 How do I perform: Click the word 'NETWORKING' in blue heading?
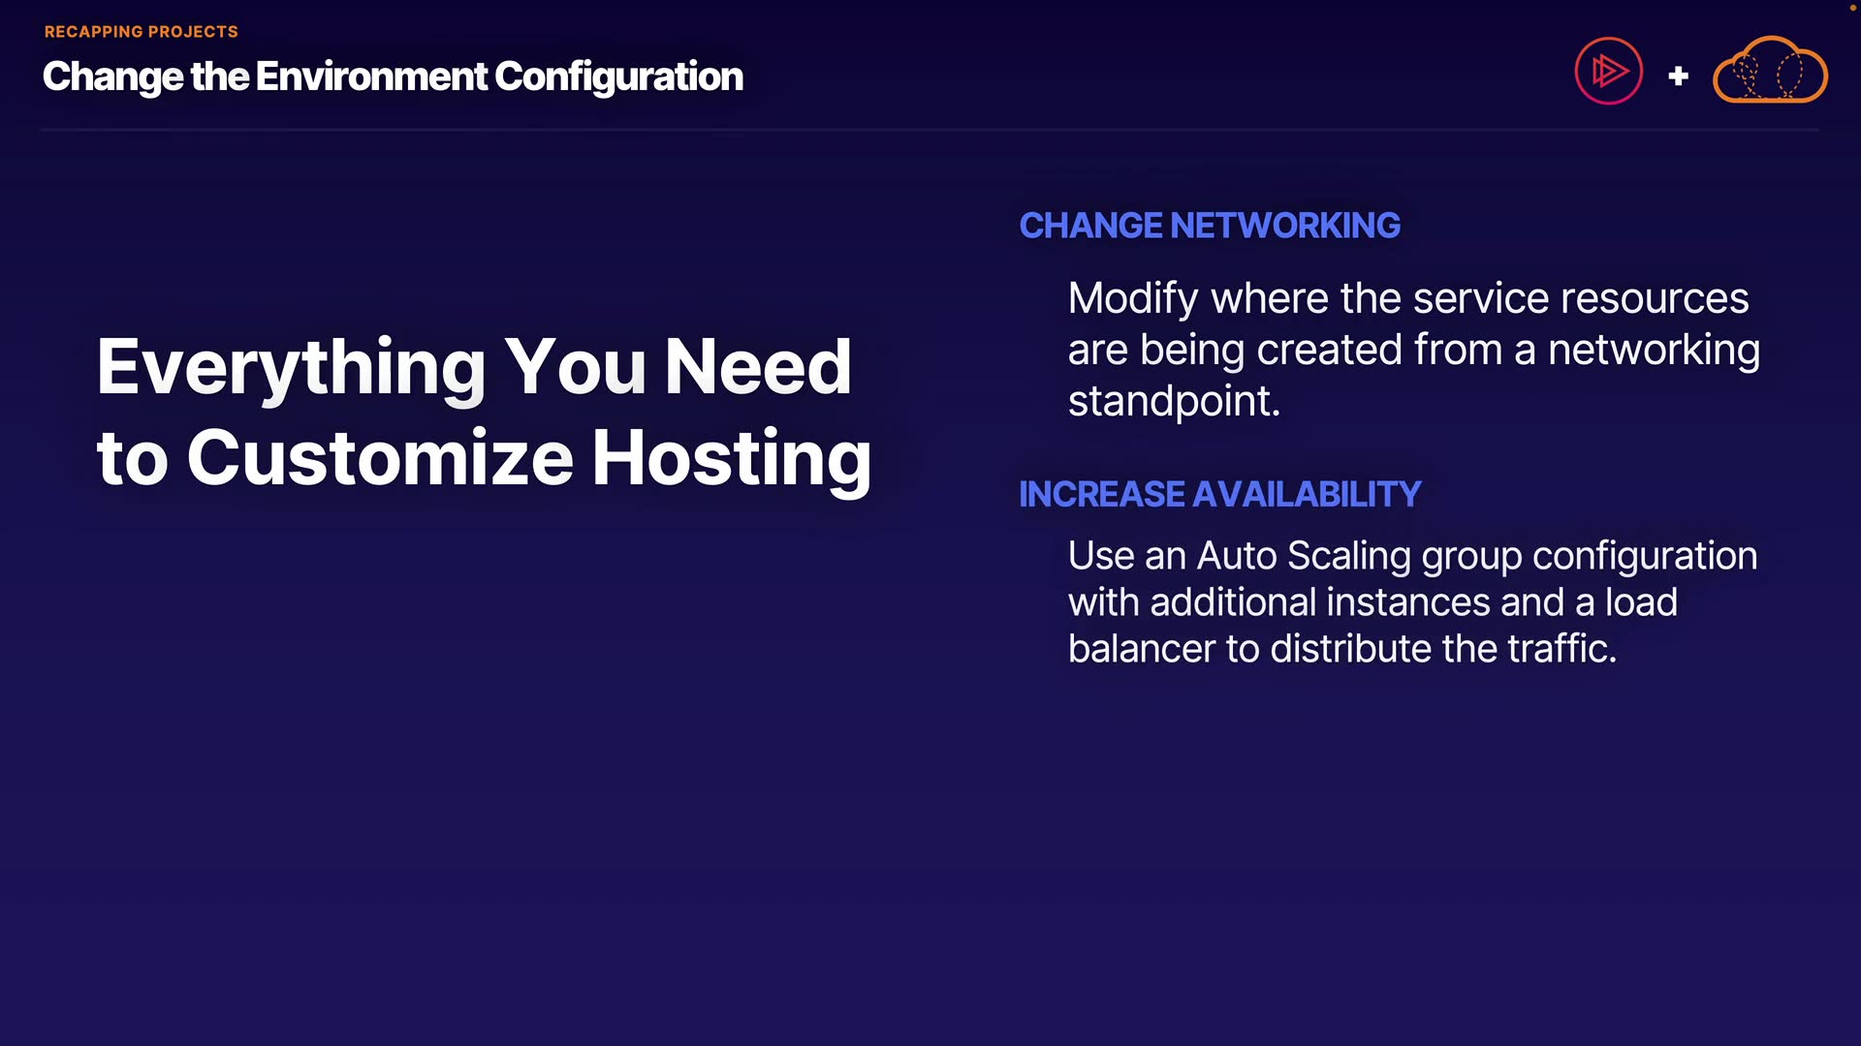(1284, 226)
